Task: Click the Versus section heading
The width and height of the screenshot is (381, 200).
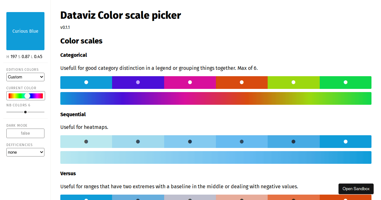Action: [x=68, y=173]
